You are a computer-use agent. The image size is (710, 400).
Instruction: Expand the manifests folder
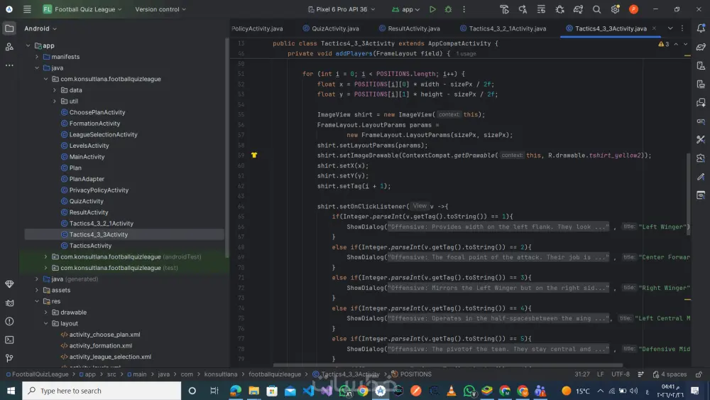tap(37, 57)
